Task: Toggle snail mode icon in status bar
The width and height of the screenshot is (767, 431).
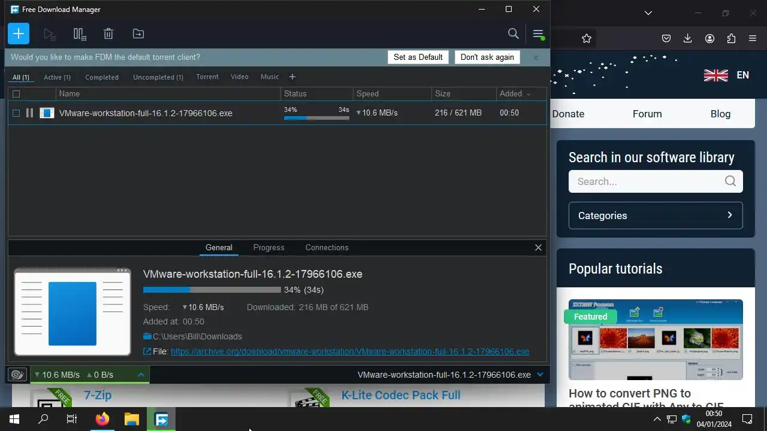Action: pos(17,375)
